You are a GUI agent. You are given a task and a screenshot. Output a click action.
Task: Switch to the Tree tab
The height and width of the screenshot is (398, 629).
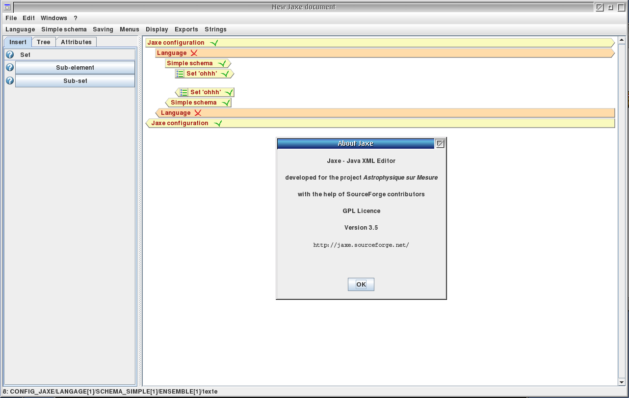tap(44, 42)
